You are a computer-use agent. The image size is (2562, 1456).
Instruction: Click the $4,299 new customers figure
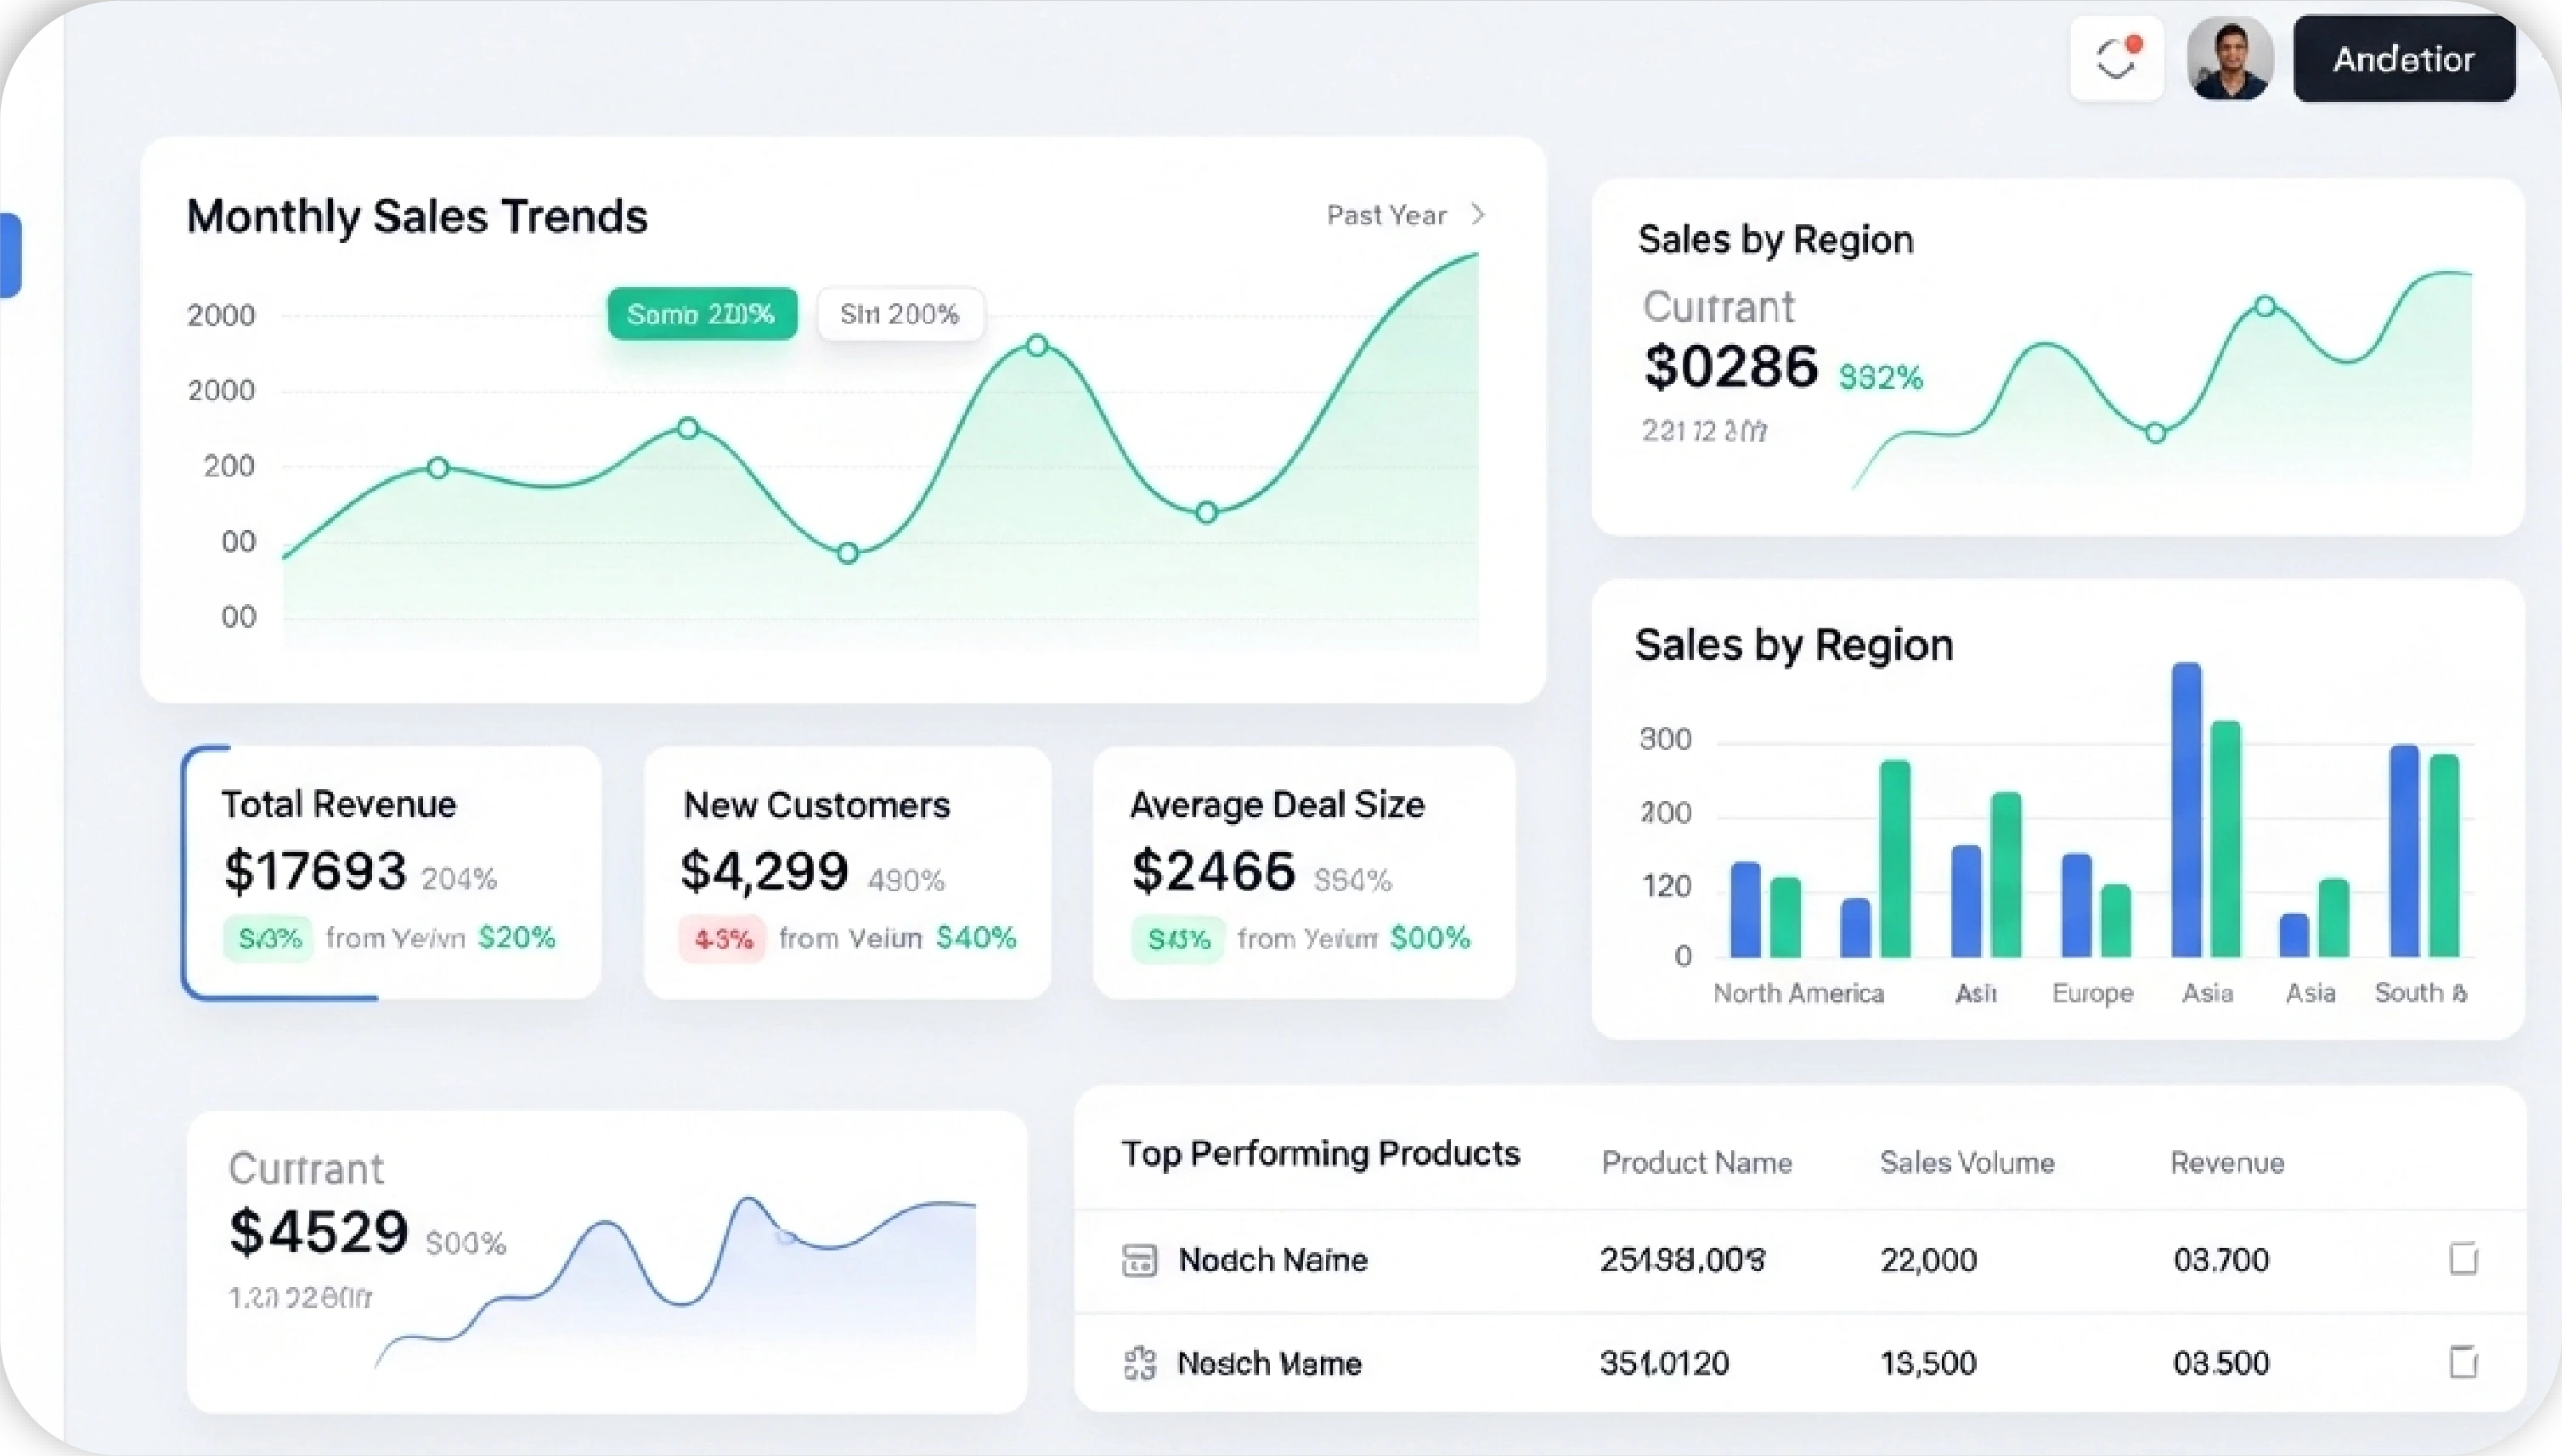764,871
